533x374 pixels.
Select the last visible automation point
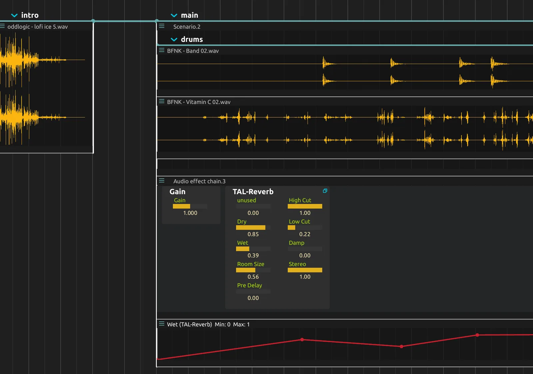[477, 335]
